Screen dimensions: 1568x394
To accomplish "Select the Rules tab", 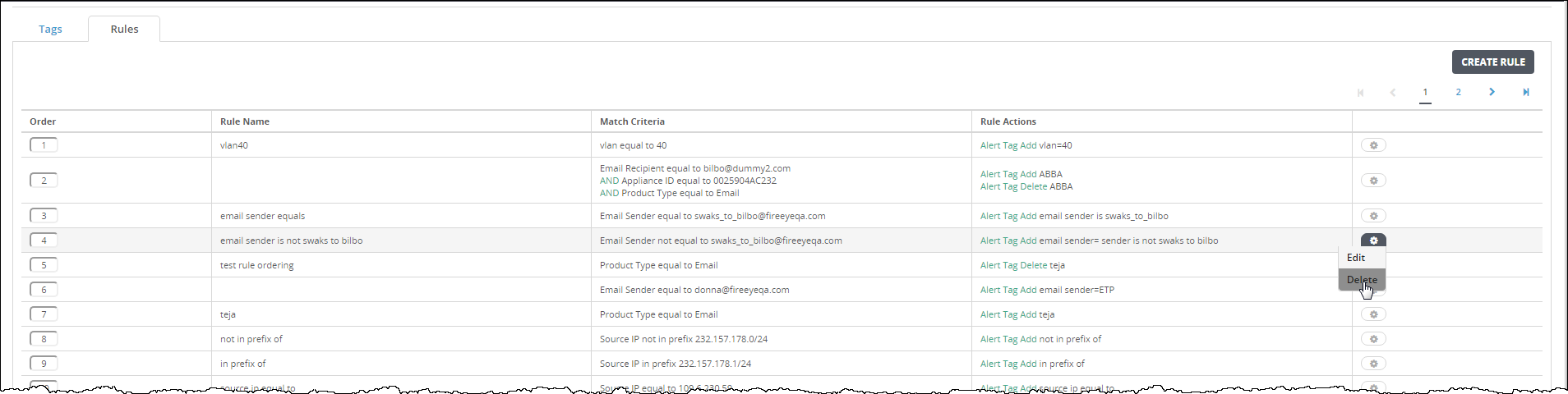I will (x=124, y=29).
